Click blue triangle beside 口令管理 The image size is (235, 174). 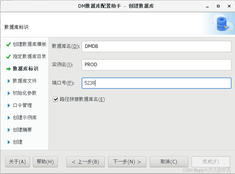tap(9, 105)
